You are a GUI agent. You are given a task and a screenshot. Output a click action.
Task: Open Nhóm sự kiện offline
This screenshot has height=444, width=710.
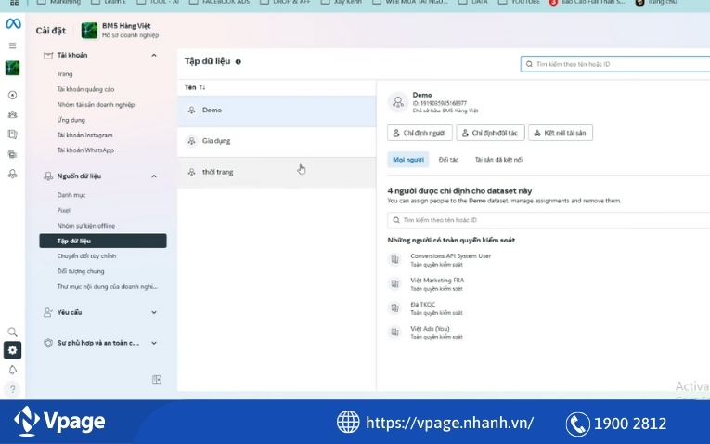[x=86, y=226]
